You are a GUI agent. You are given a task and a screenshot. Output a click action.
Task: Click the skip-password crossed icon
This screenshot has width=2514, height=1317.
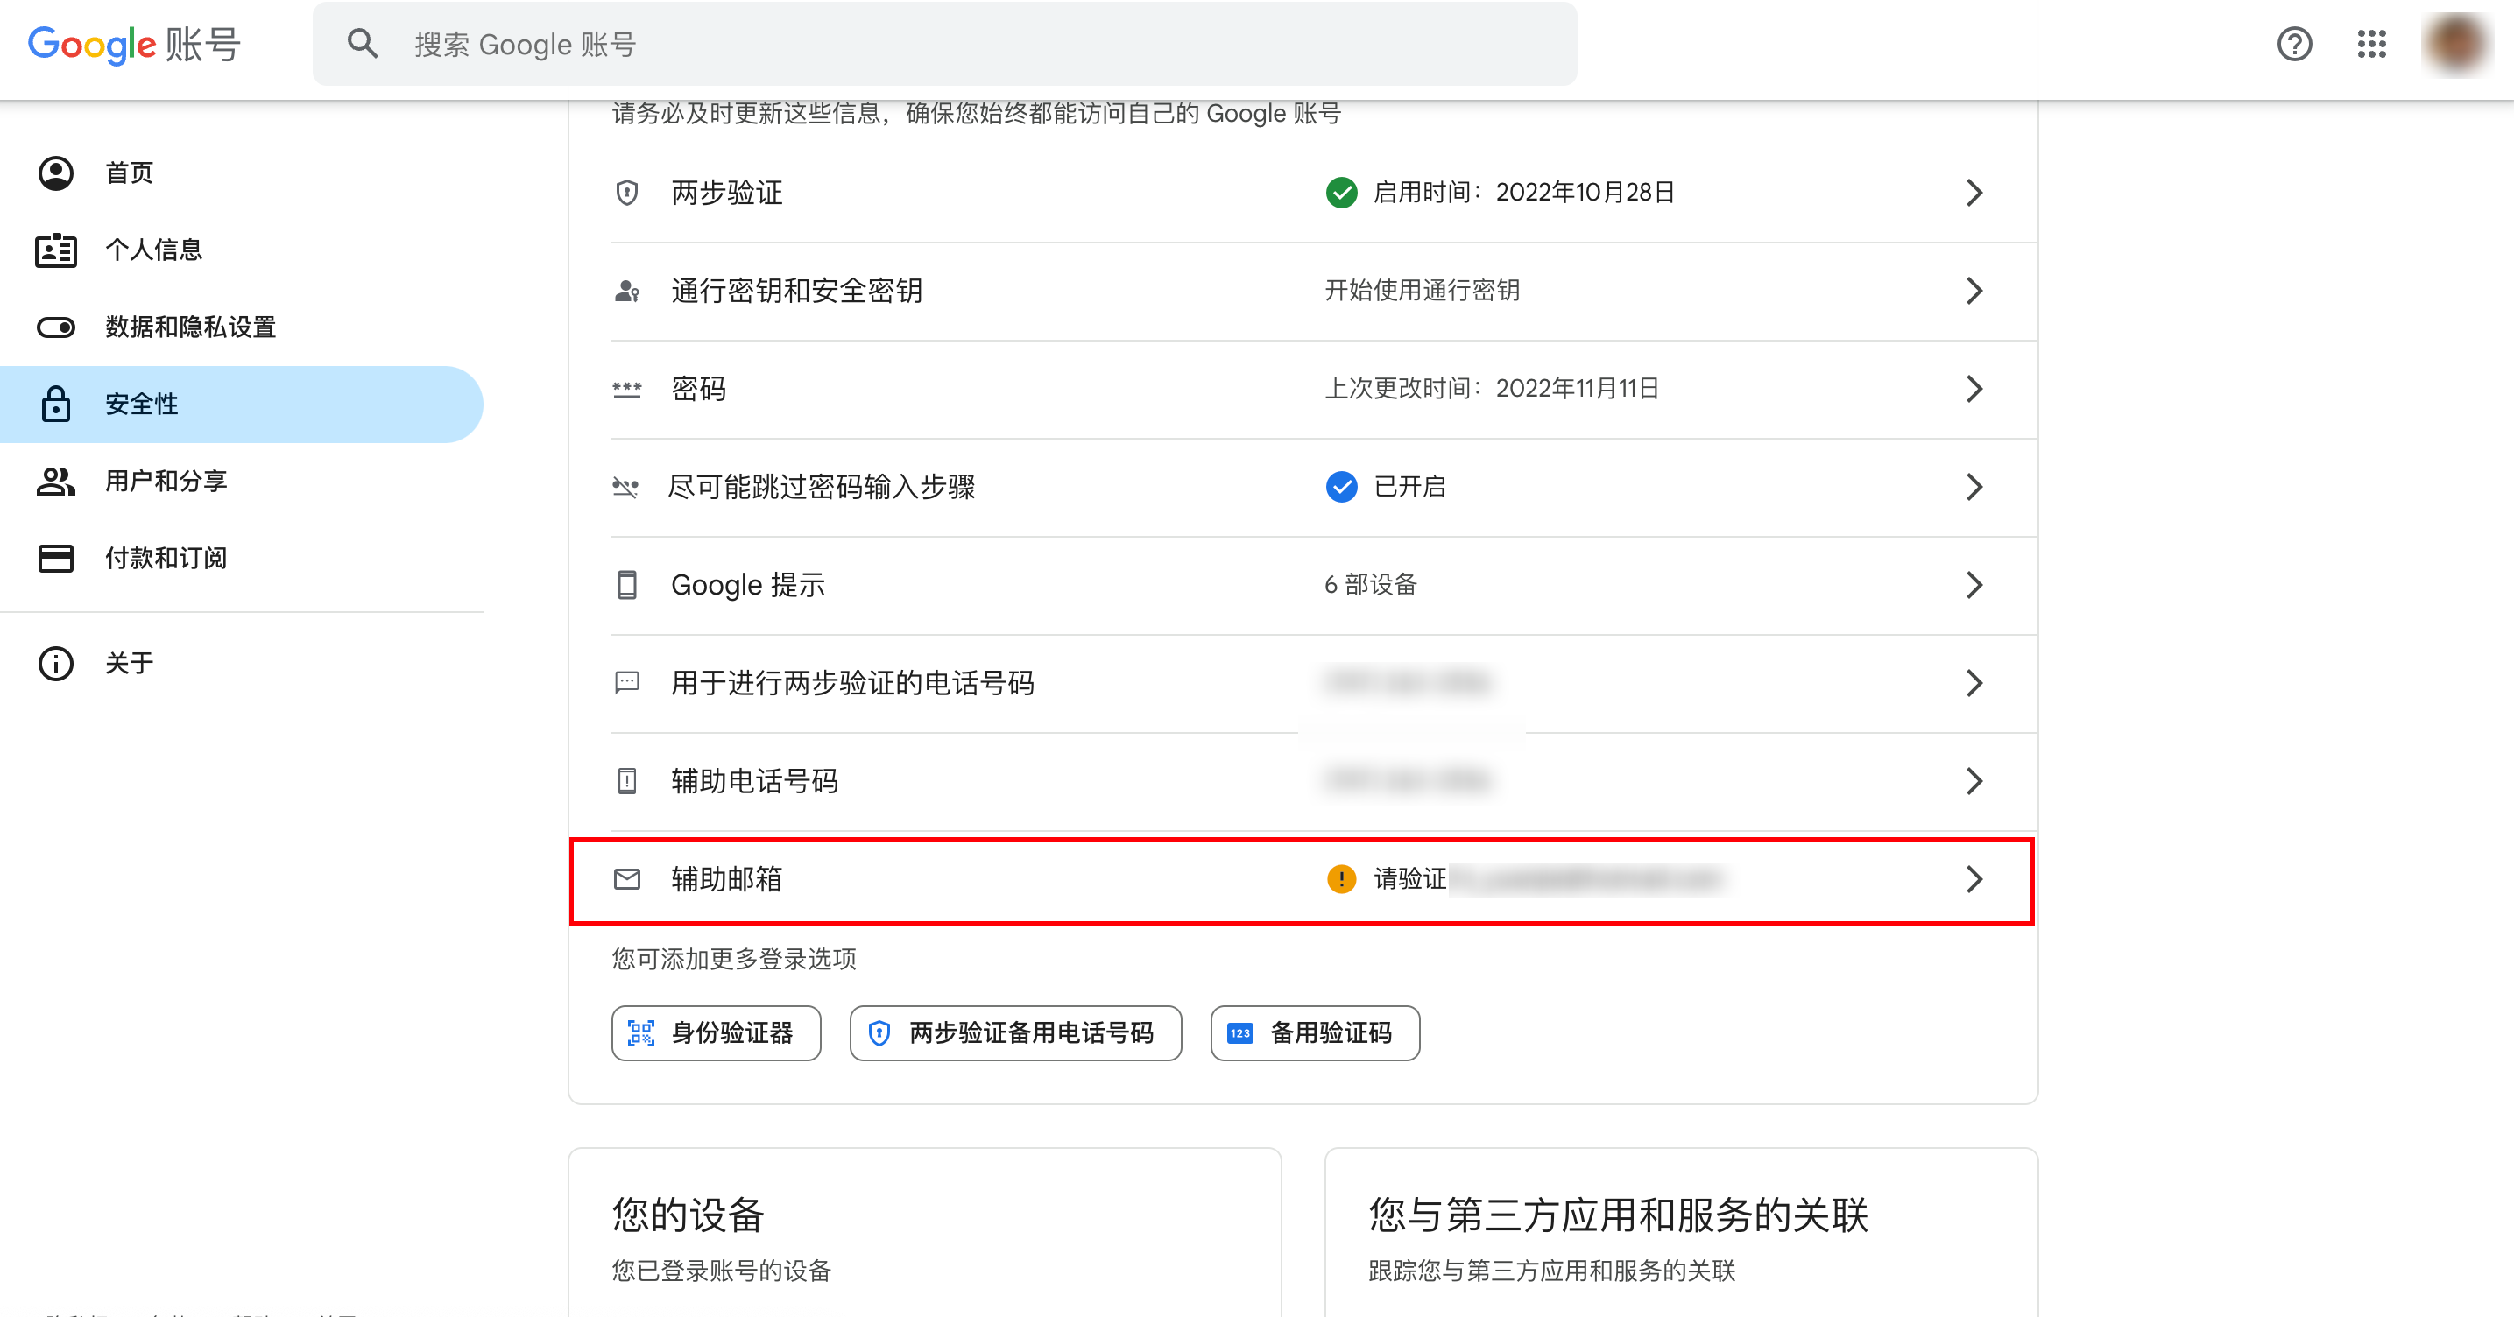(x=625, y=487)
